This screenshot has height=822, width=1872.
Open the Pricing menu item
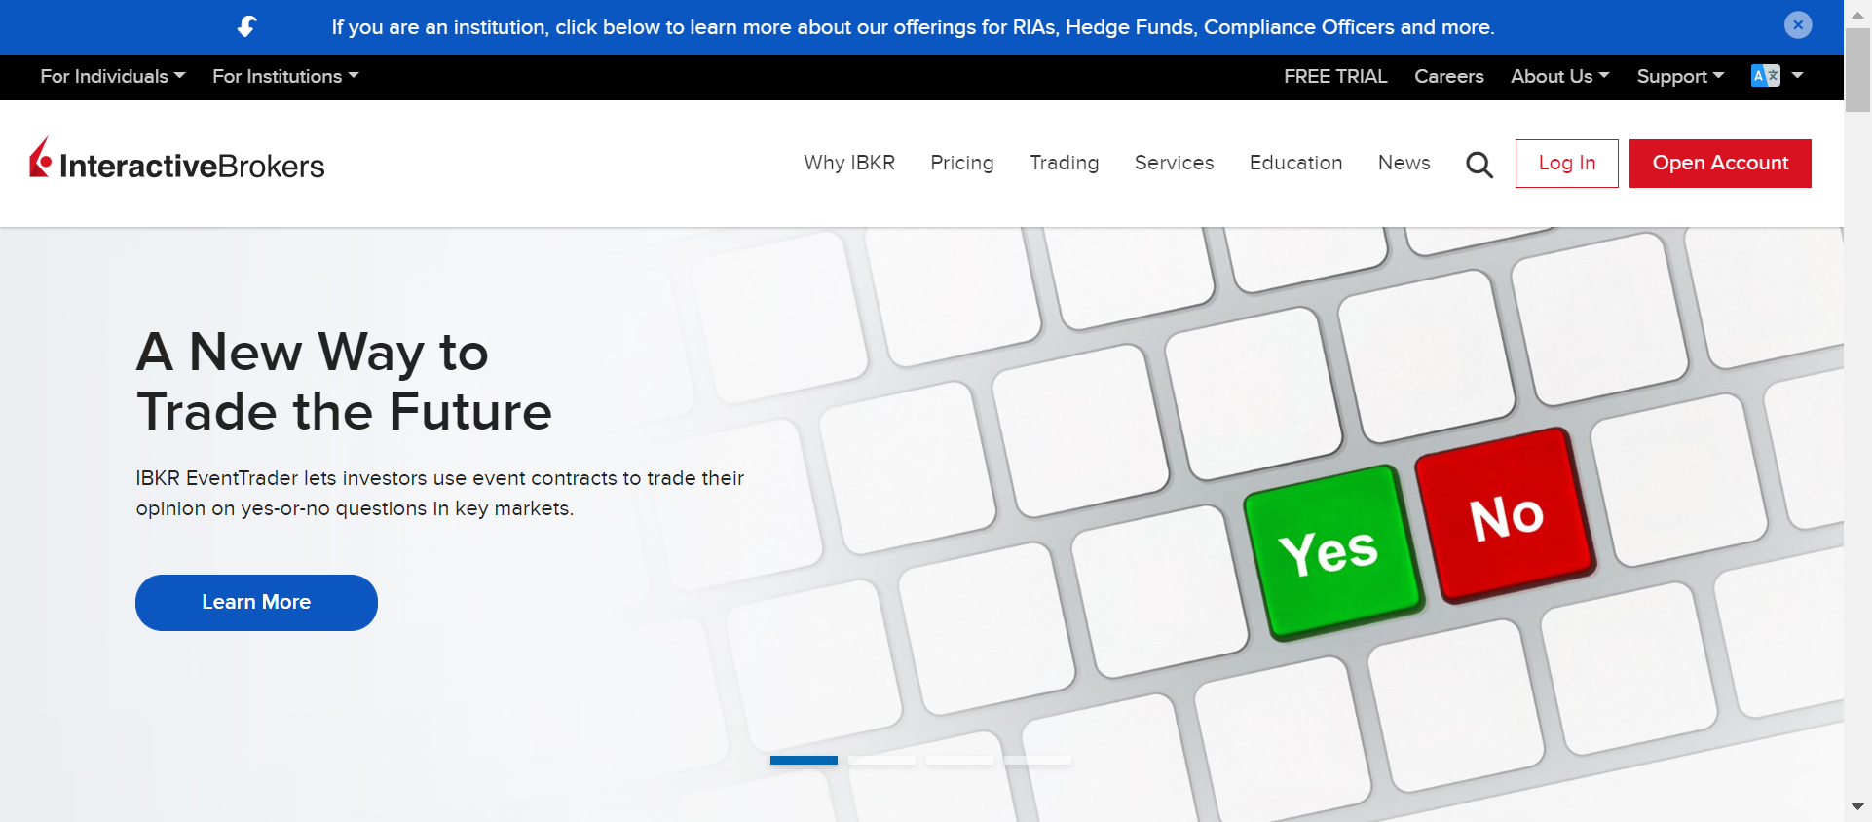coord(962,163)
